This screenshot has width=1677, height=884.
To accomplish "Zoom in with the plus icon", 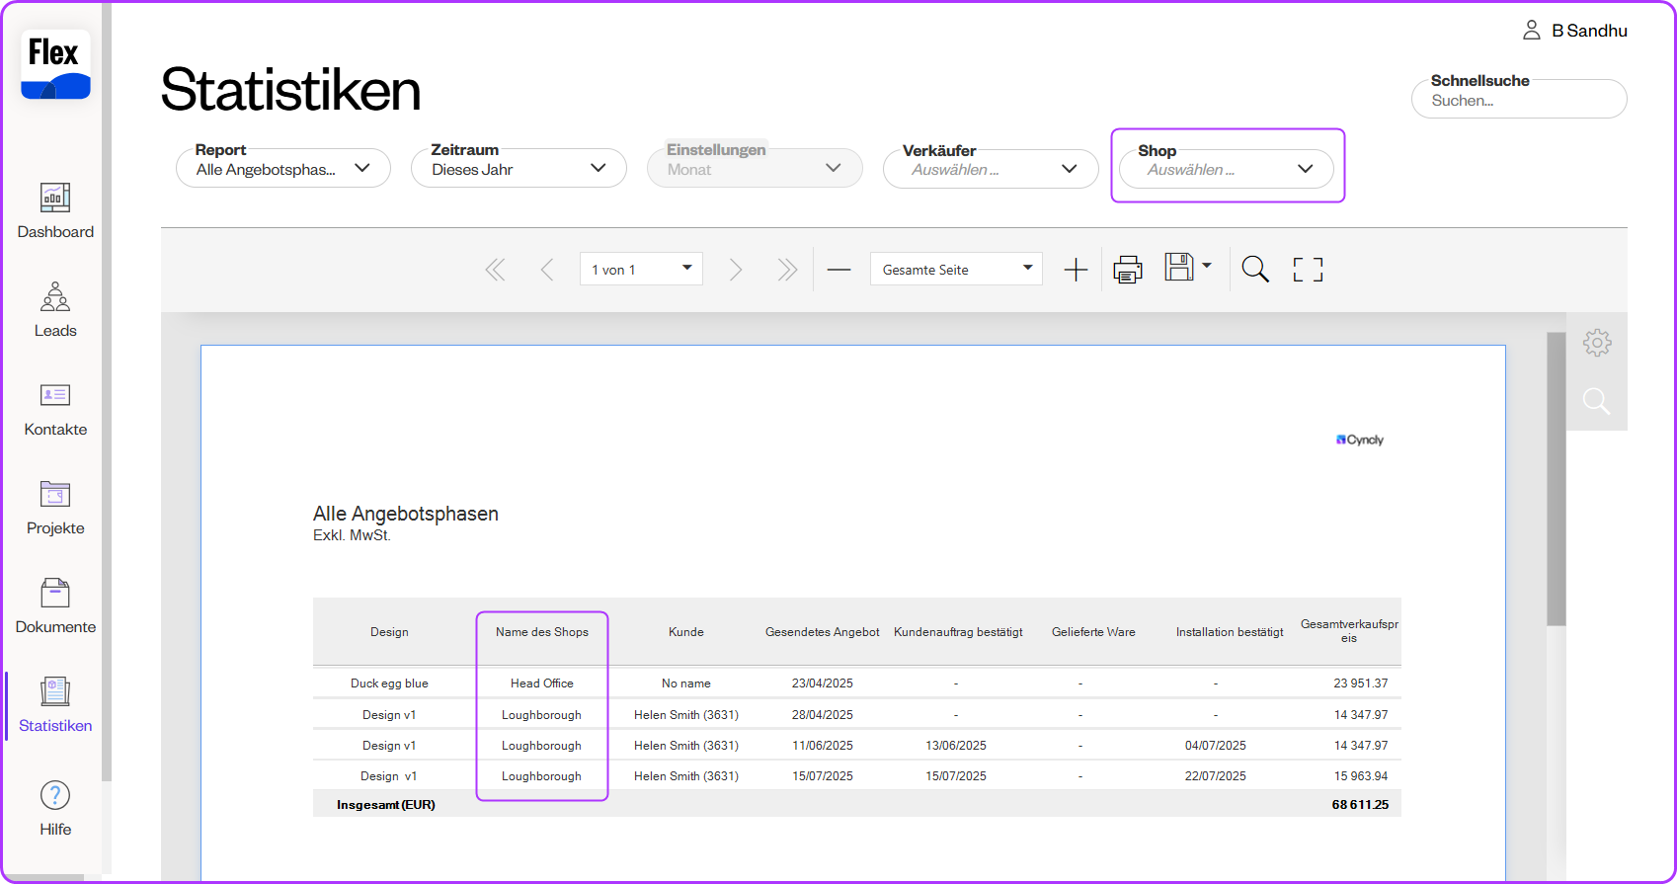I will (1076, 270).
